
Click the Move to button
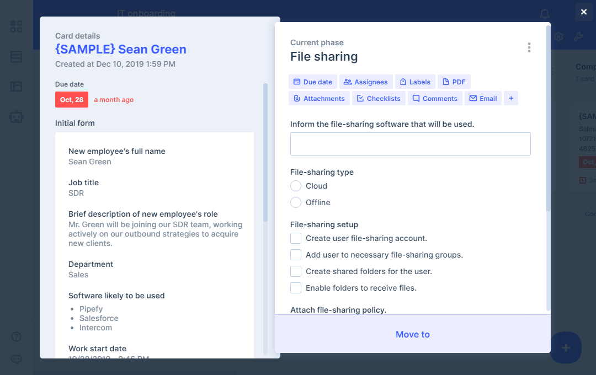[x=412, y=334]
